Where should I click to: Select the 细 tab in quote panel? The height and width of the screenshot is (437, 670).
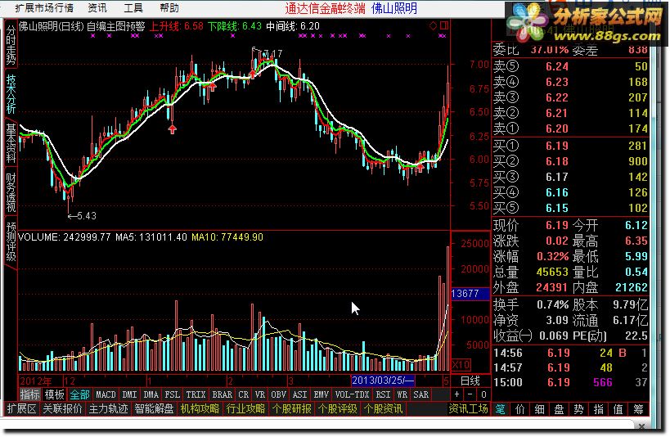[x=540, y=409]
